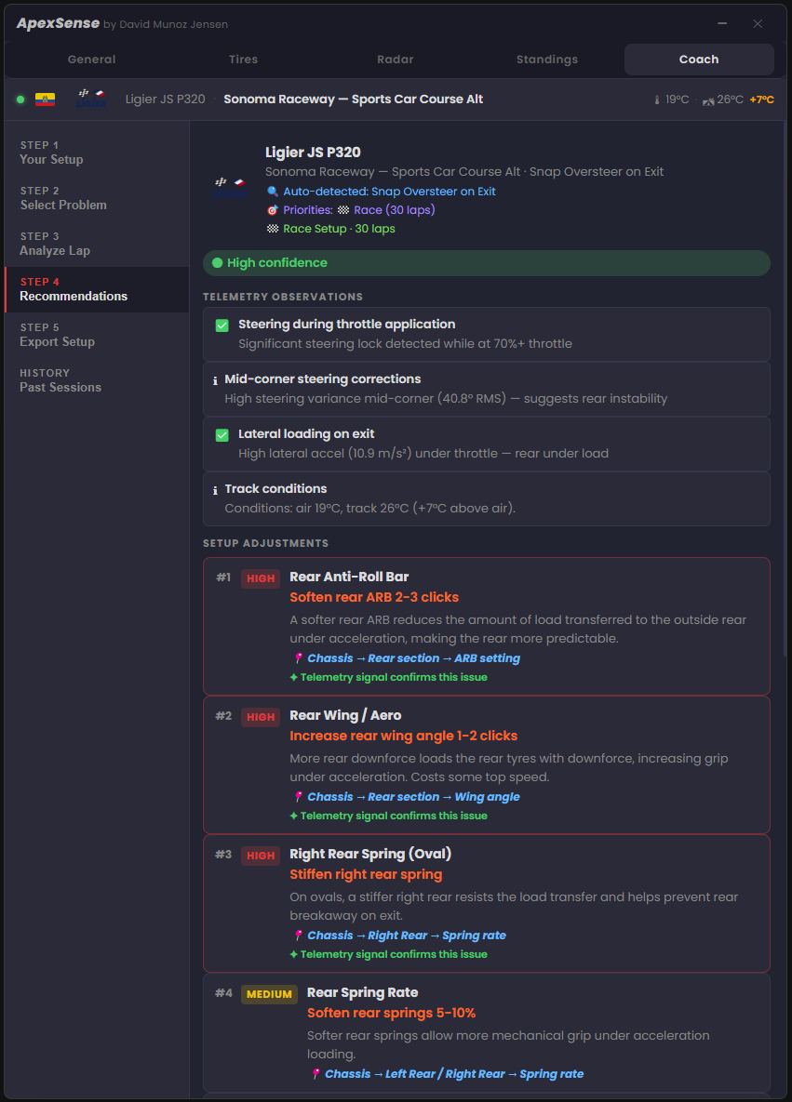
Task: Click the checkered flag Race Setup icon
Action: point(273,230)
